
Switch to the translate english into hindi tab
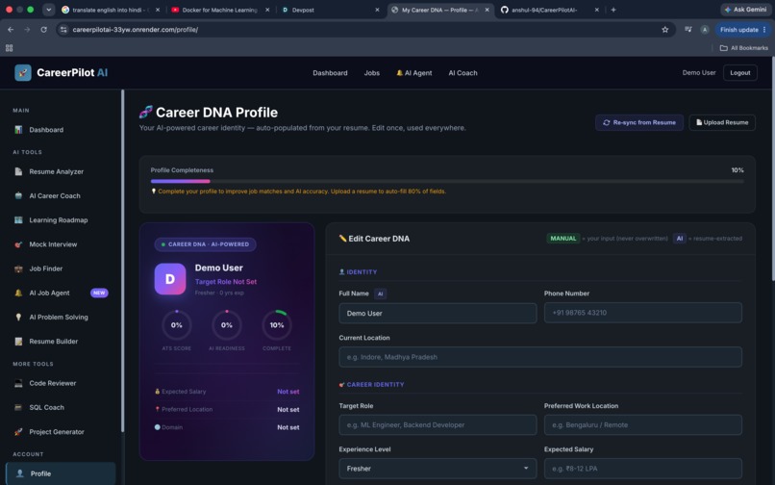[x=111, y=10]
